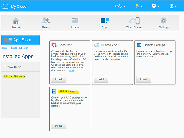Install the Remote Backups app

(144, 79)
